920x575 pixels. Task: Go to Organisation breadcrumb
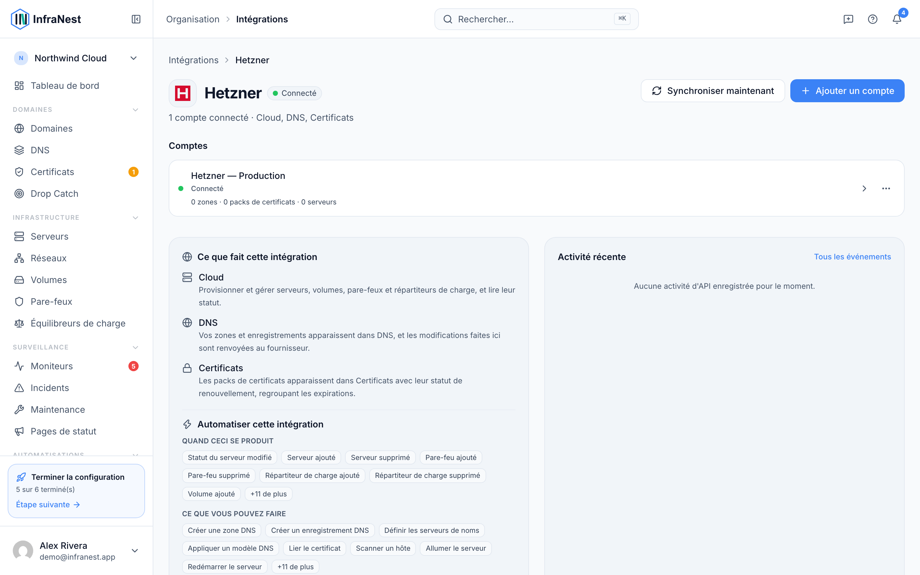(193, 19)
